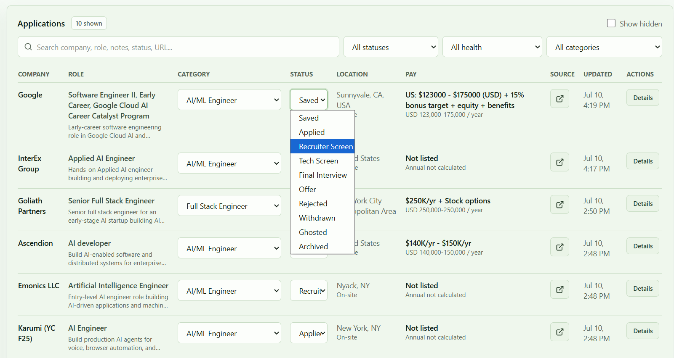Open the All categories filter dropdown
The image size is (674, 358).
coord(604,47)
